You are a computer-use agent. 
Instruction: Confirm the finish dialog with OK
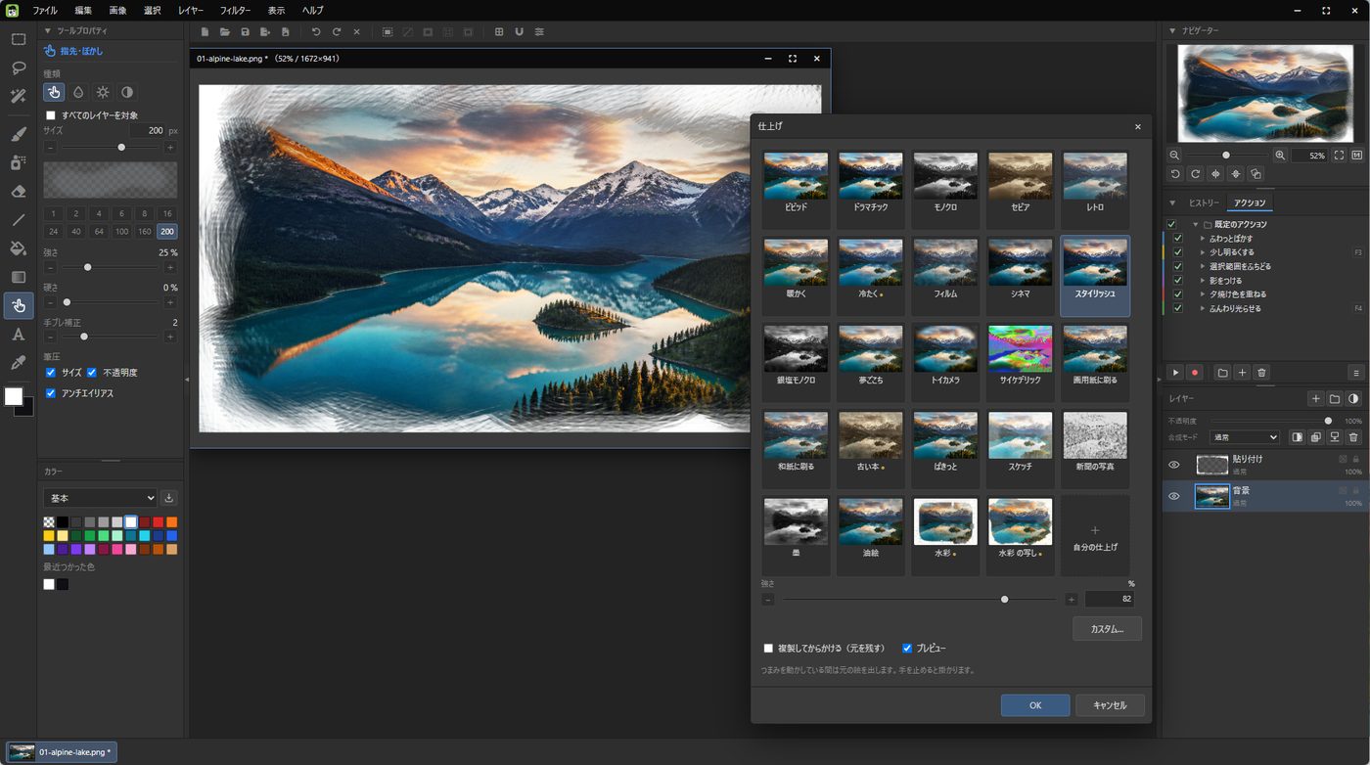[1035, 705]
